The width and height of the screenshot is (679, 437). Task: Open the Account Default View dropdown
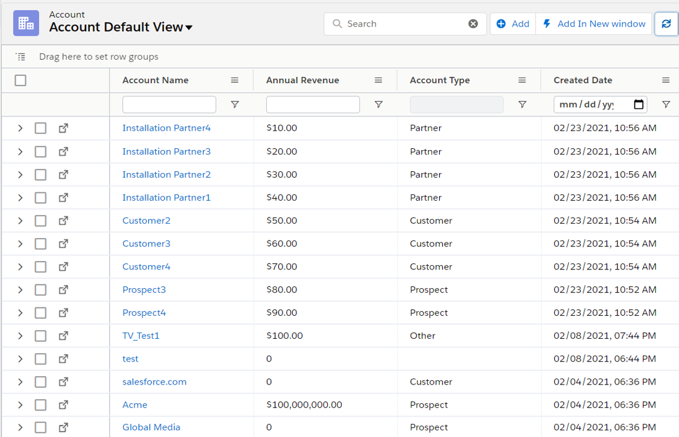pyautogui.click(x=189, y=28)
